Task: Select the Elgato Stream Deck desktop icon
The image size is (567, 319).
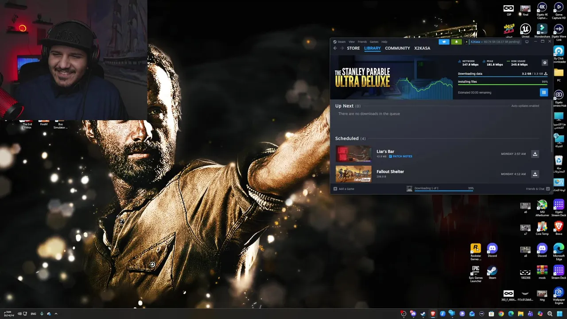Action: (559, 208)
